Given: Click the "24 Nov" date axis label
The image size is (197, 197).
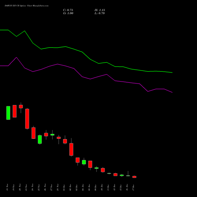Looking at the screenshot, I should [x=32, y=188].
